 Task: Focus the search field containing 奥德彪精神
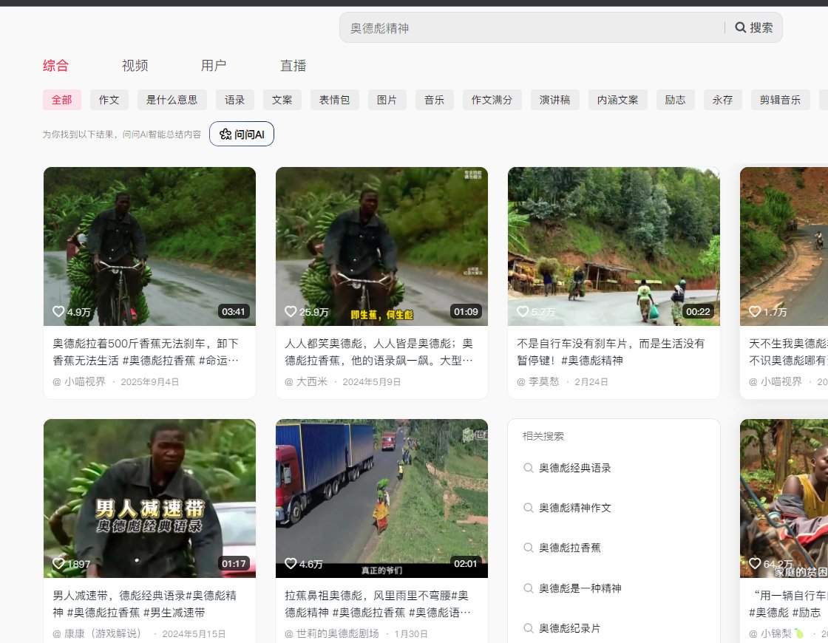click(x=533, y=27)
